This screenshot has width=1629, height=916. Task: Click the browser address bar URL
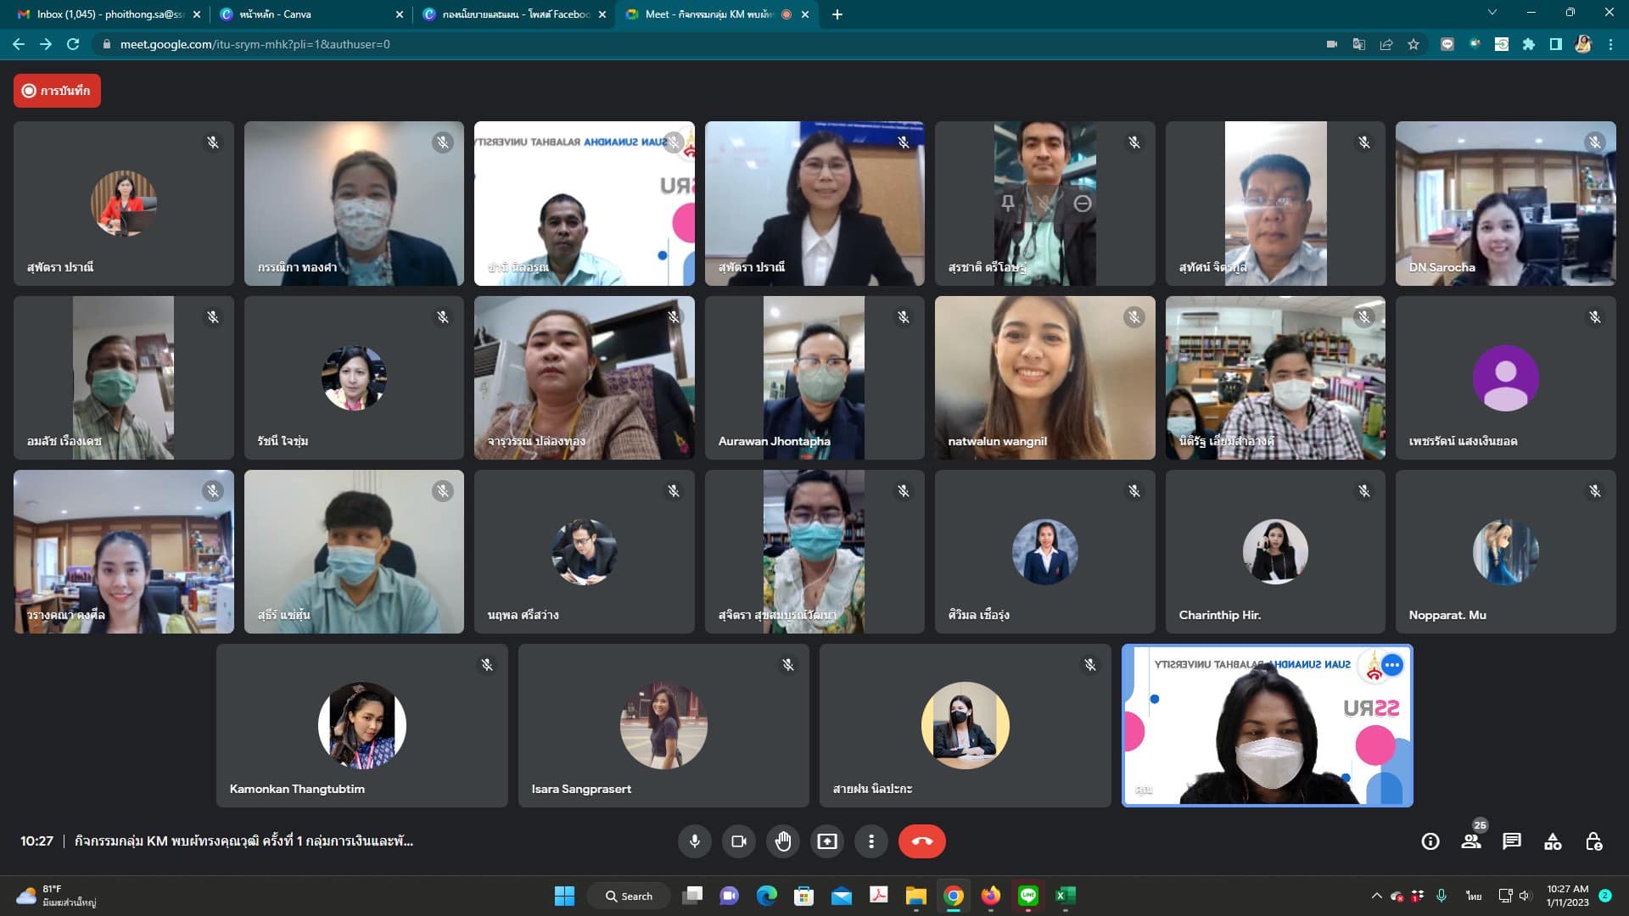pos(255,44)
